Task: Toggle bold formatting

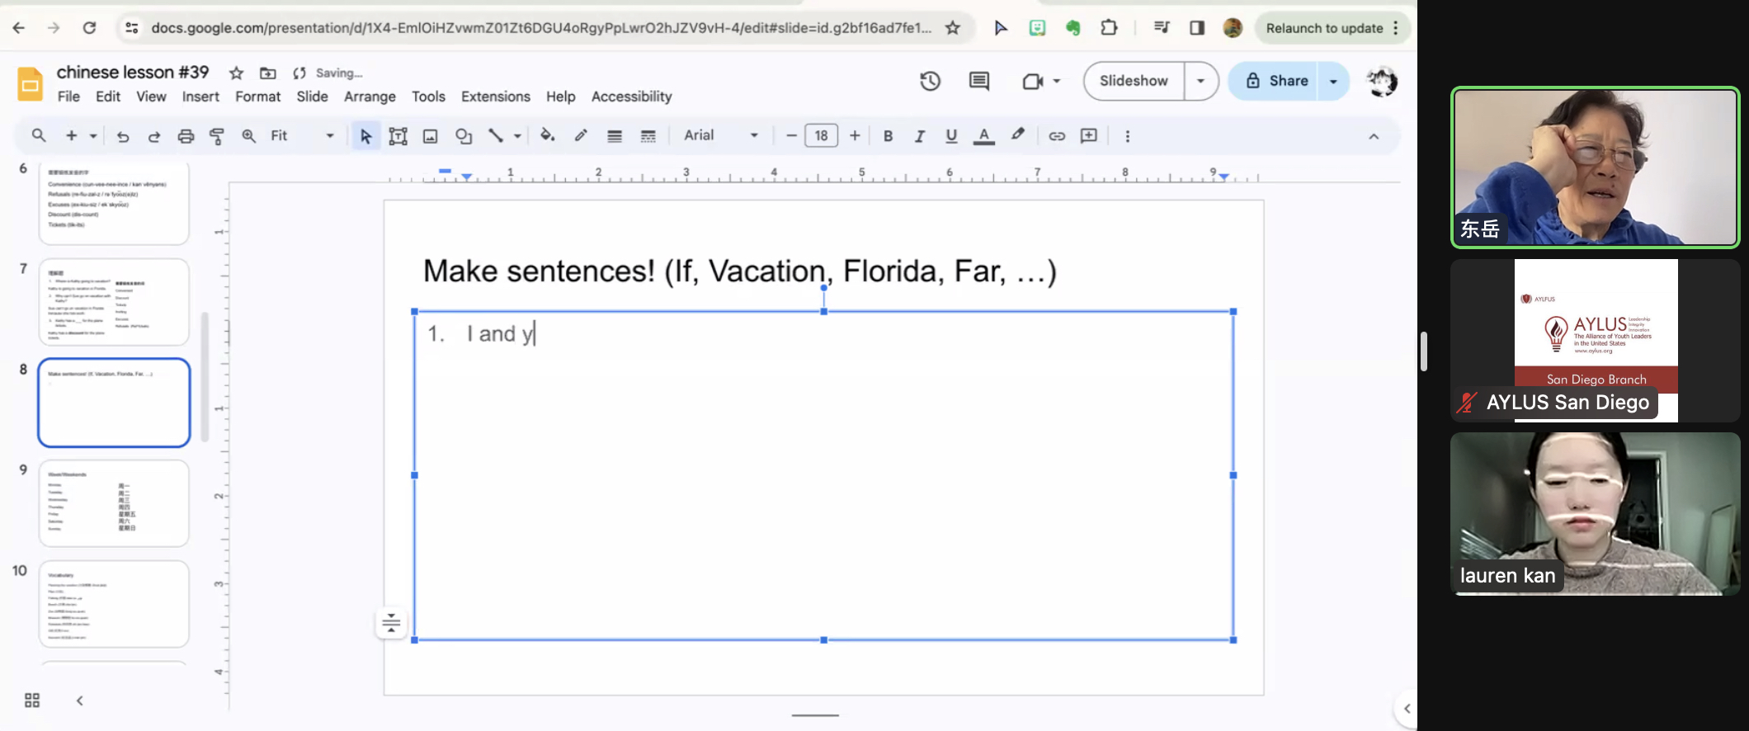Action: tap(888, 135)
